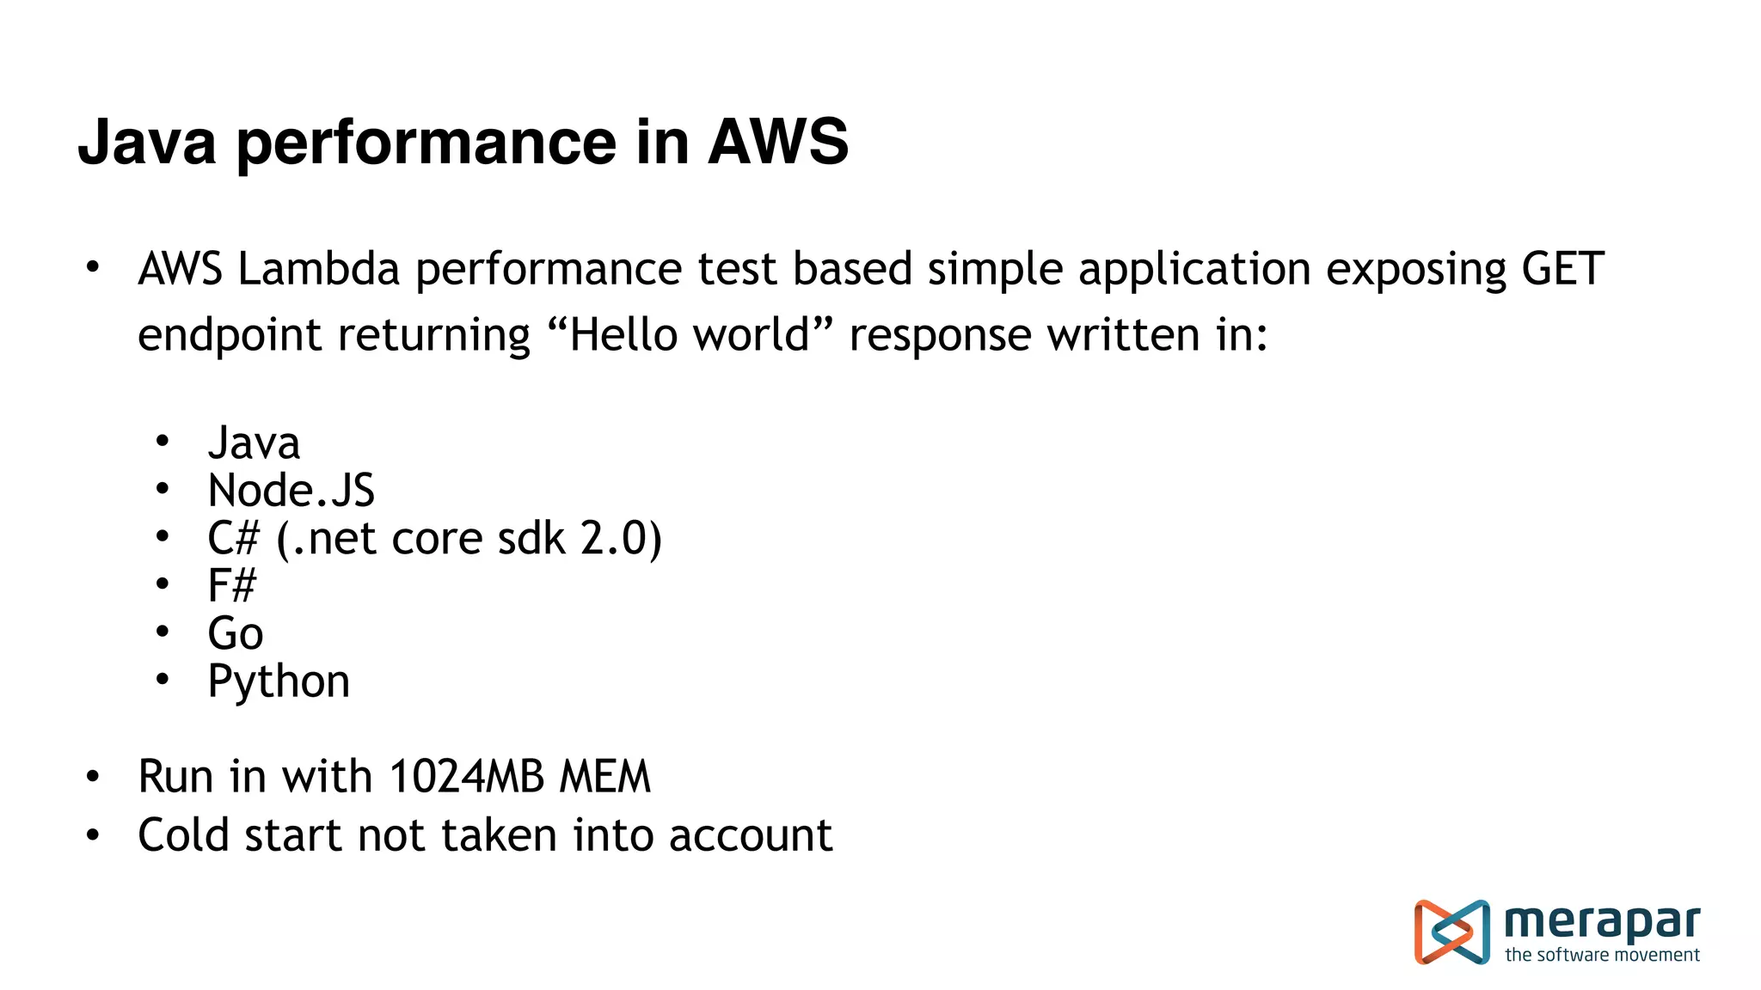
Task: Click the "the software movement" tagline
Action: 1602,955
